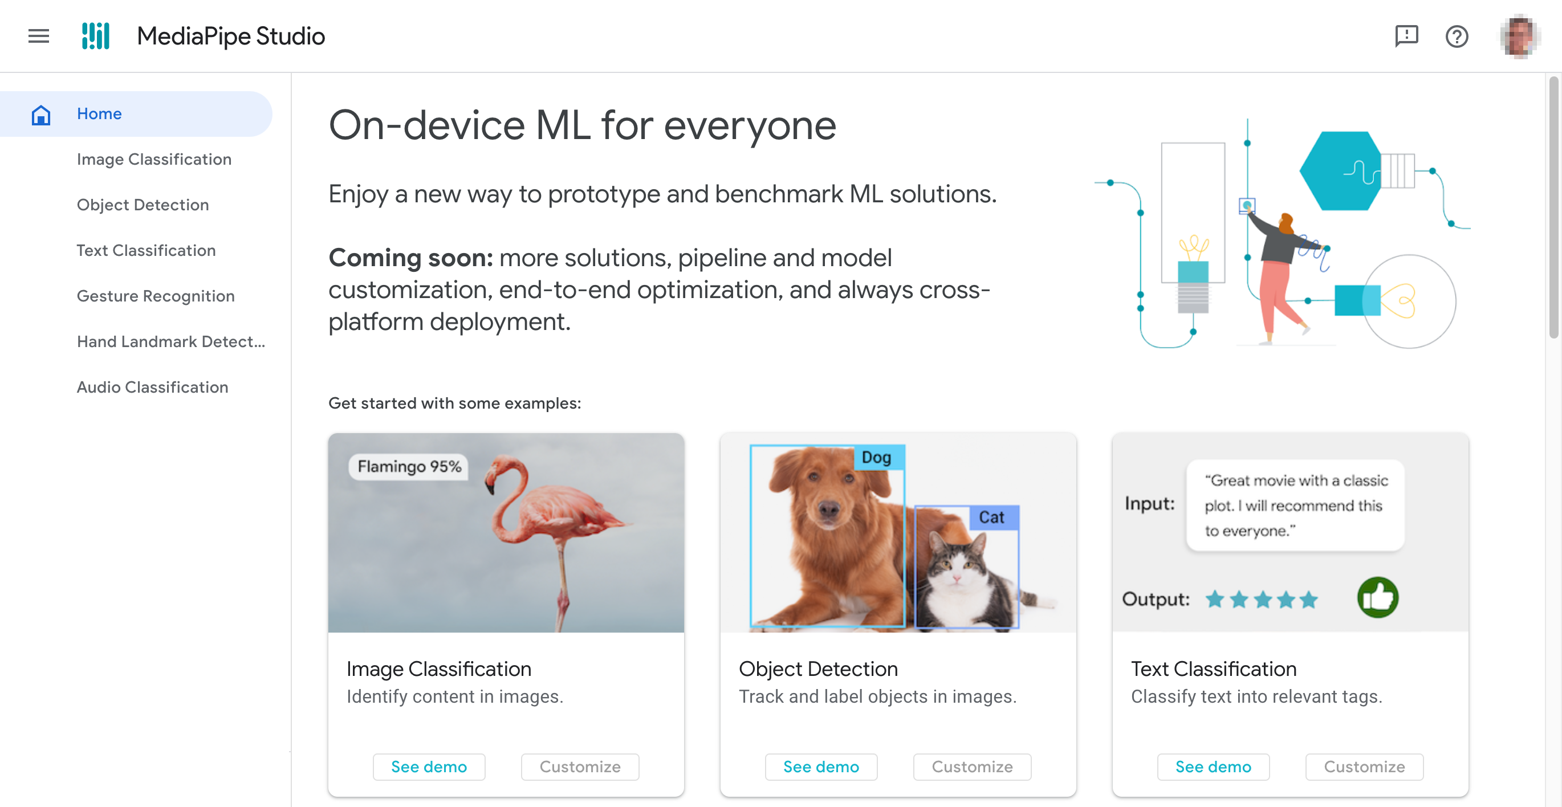
Task: Select the Home tab in sidebar
Action: click(x=99, y=113)
